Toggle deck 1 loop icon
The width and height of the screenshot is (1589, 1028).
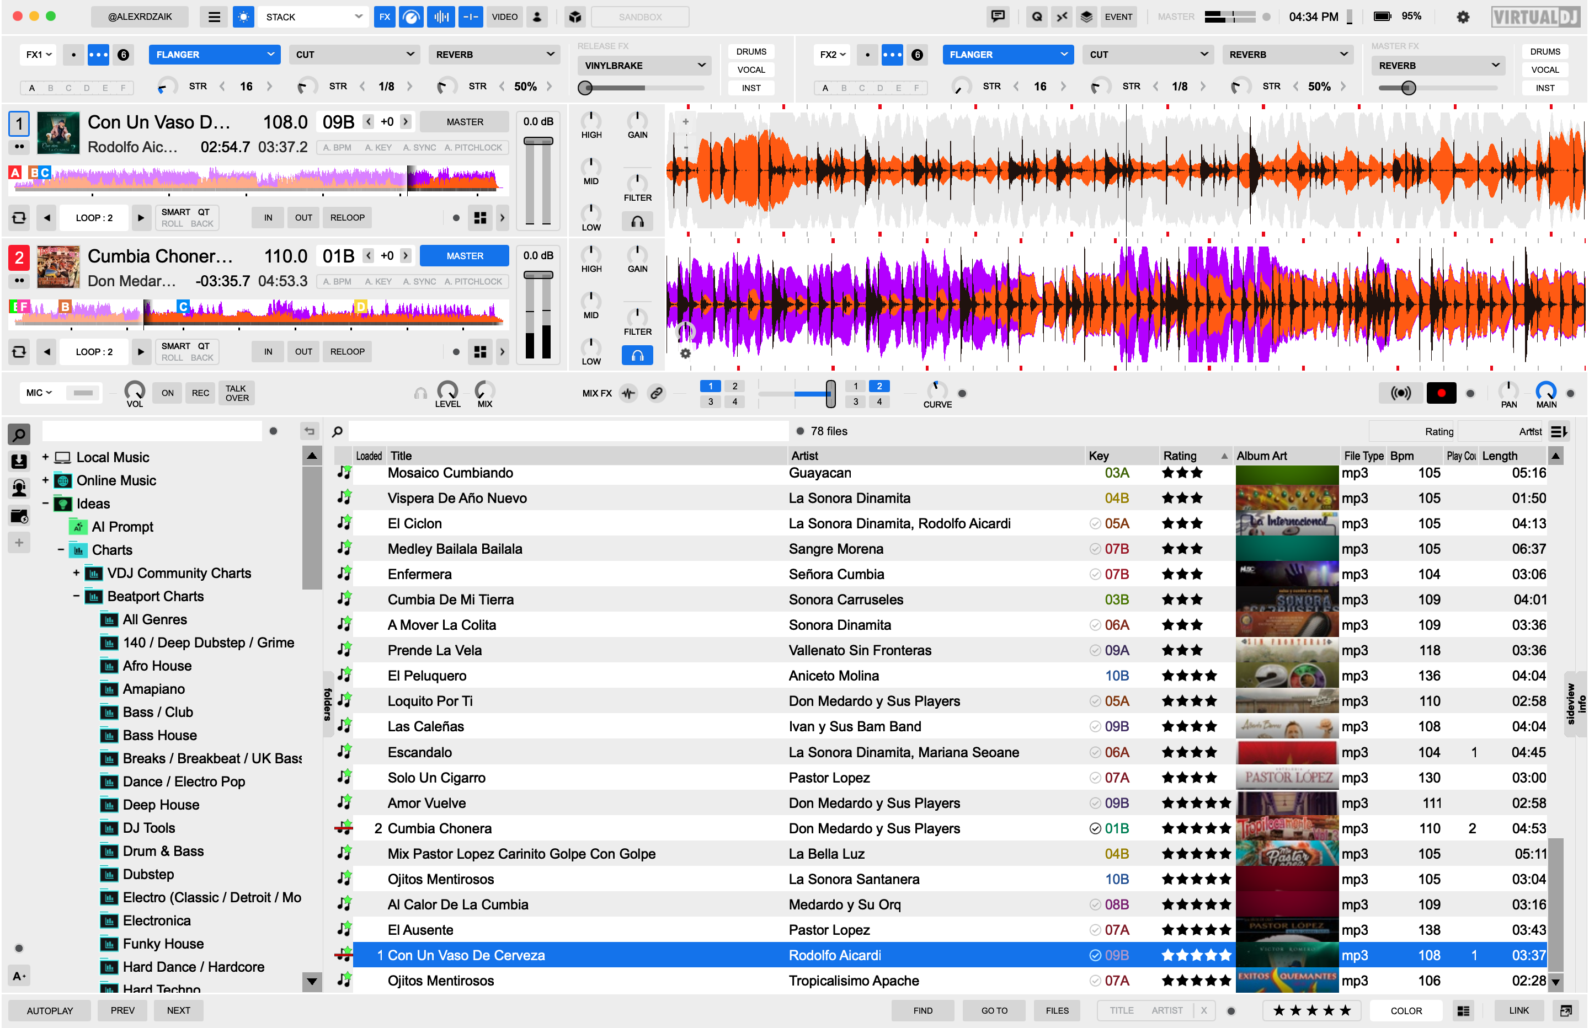tap(19, 218)
